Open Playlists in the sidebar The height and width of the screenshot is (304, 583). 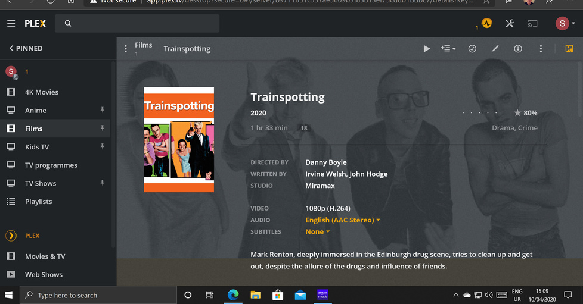tap(55, 201)
